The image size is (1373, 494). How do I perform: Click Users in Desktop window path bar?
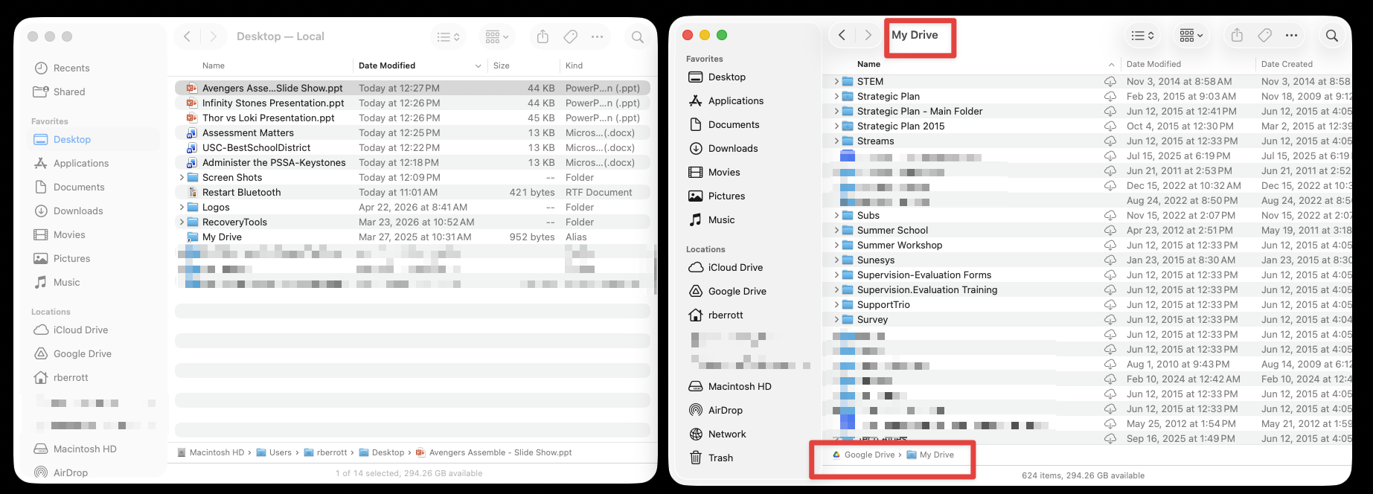pyautogui.click(x=274, y=452)
